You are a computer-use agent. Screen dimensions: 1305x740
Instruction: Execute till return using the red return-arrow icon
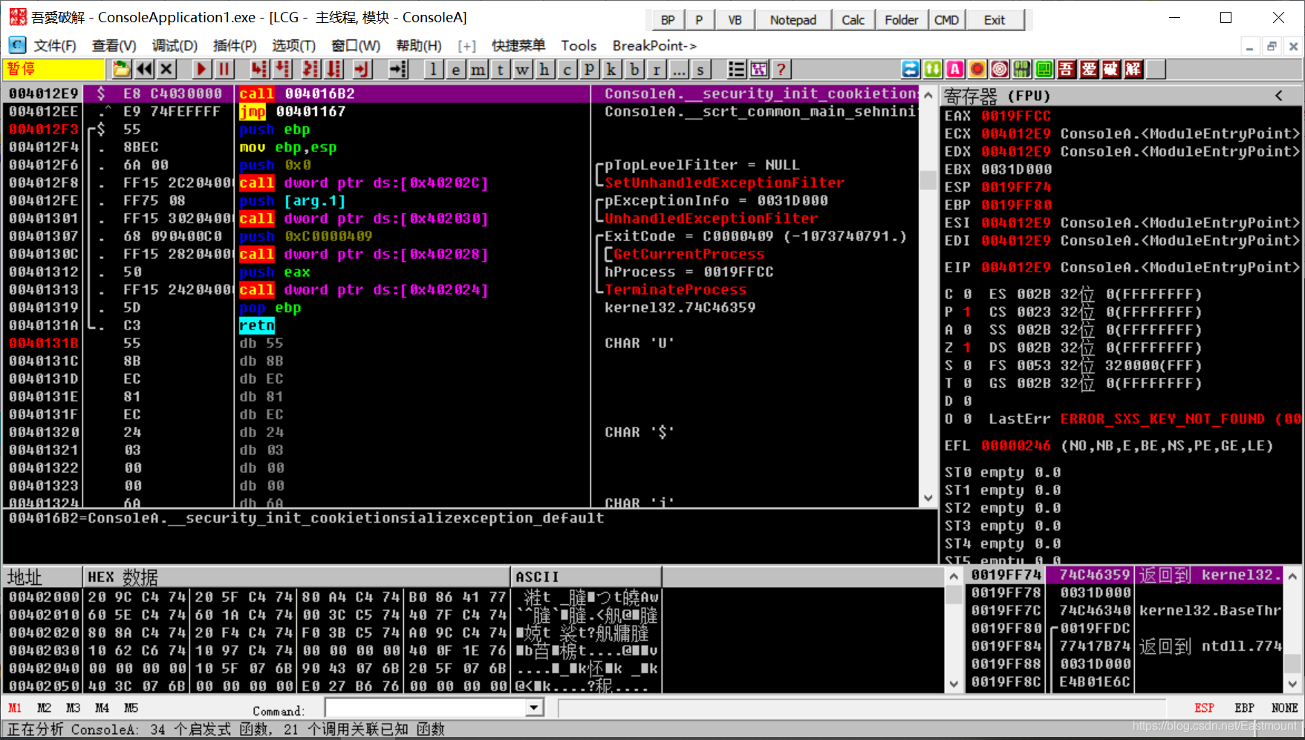pyautogui.click(x=361, y=70)
